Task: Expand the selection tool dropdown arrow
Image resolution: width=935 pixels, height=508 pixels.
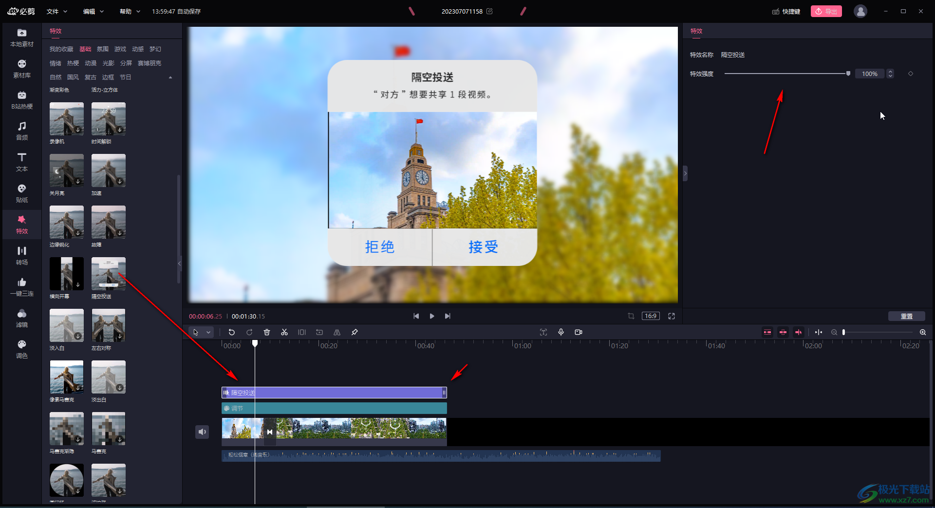Action: coord(208,332)
